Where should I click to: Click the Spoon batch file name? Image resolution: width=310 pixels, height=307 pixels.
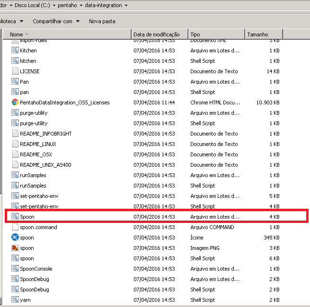coord(27,217)
